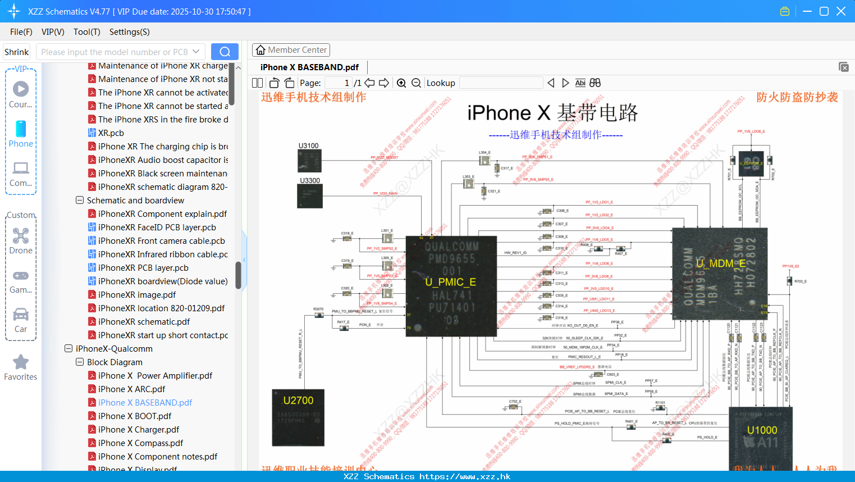Open the Tool(T) menu
Viewport: 855px width, 482px height.
pyautogui.click(x=87, y=32)
